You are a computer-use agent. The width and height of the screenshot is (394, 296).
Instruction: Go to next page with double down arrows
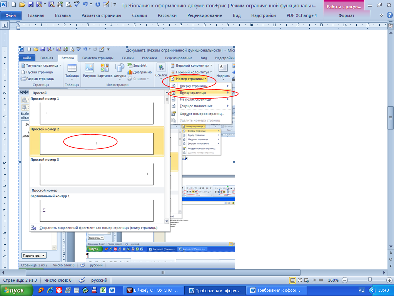coord(391,265)
